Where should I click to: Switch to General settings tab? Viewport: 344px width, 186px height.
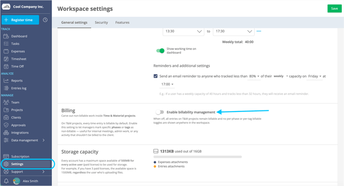(x=74, y=23)
